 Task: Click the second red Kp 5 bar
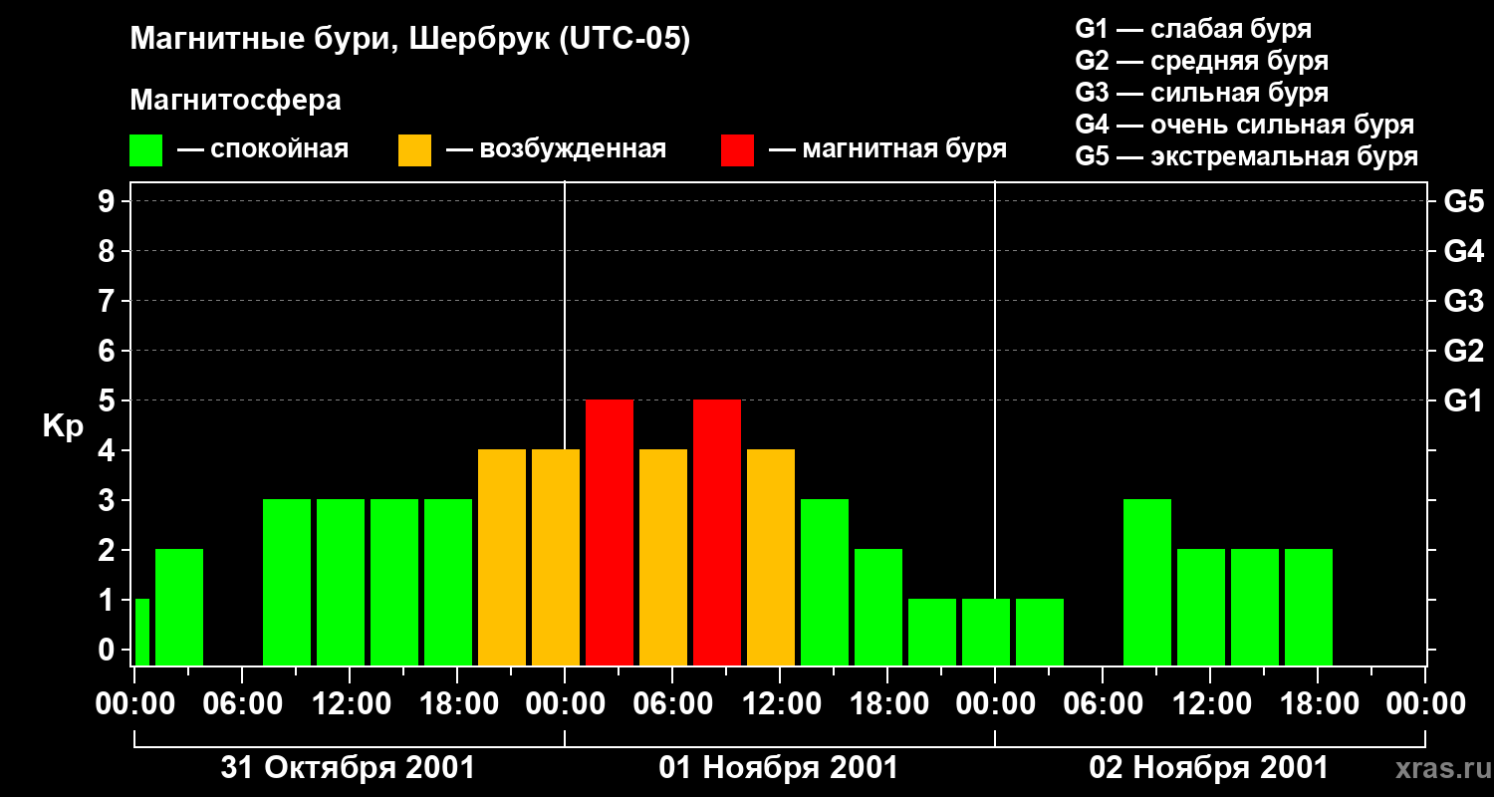coord(717,532)
